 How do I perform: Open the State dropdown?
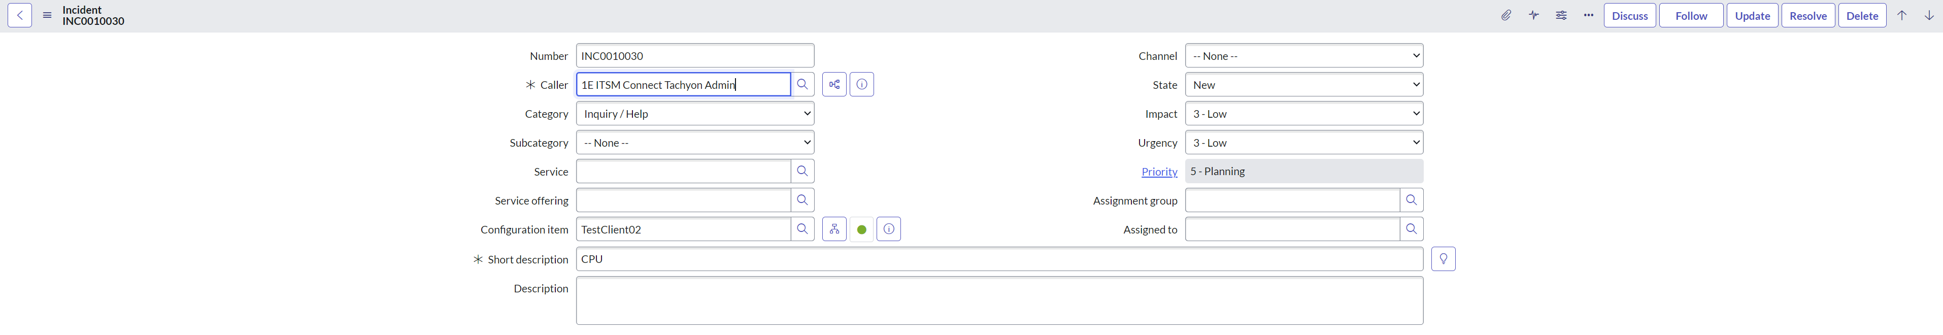coord(1303,84)
